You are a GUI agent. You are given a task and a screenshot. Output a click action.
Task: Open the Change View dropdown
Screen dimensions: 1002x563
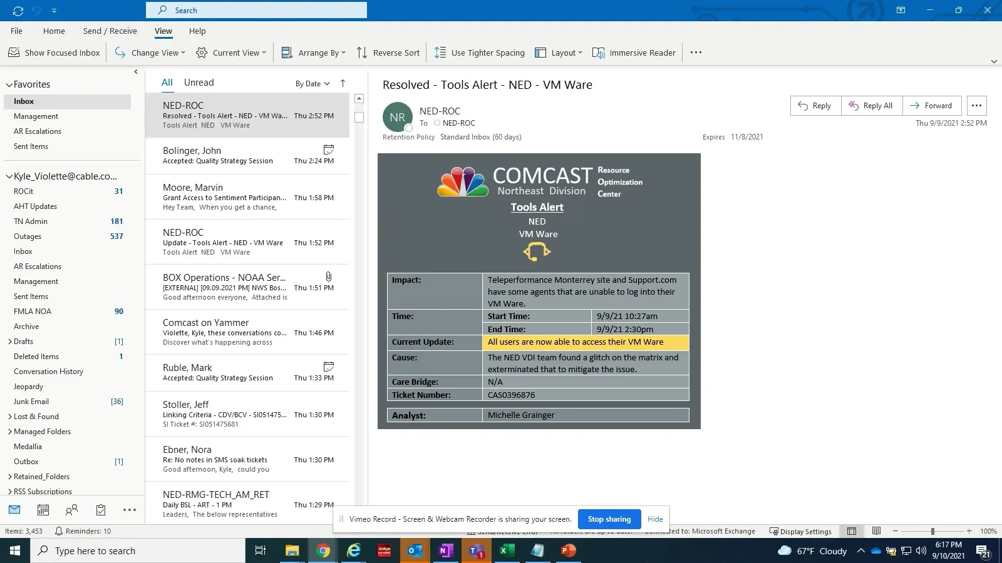(x=149, y=53)
